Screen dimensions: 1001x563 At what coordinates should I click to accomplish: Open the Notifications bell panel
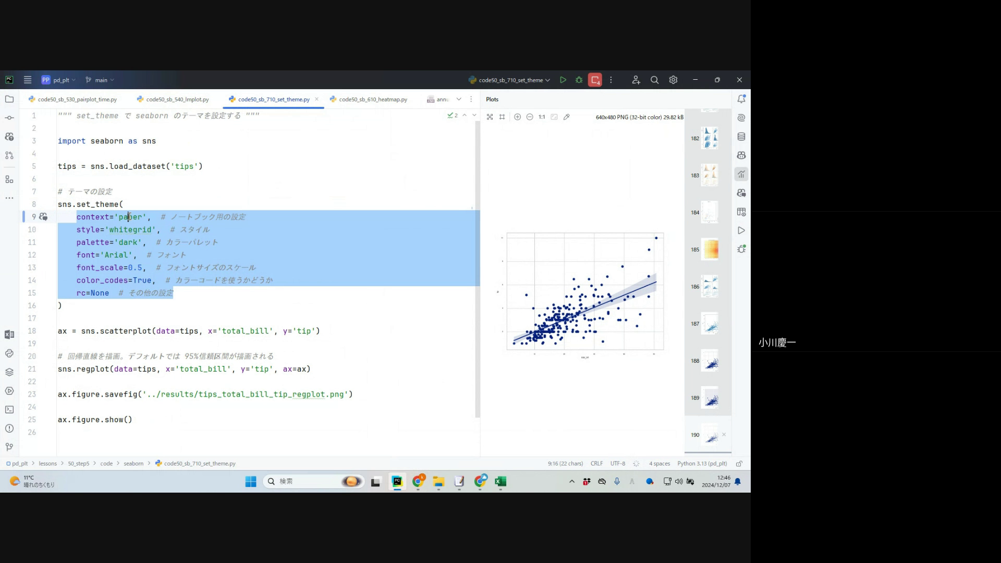point(741,99)
